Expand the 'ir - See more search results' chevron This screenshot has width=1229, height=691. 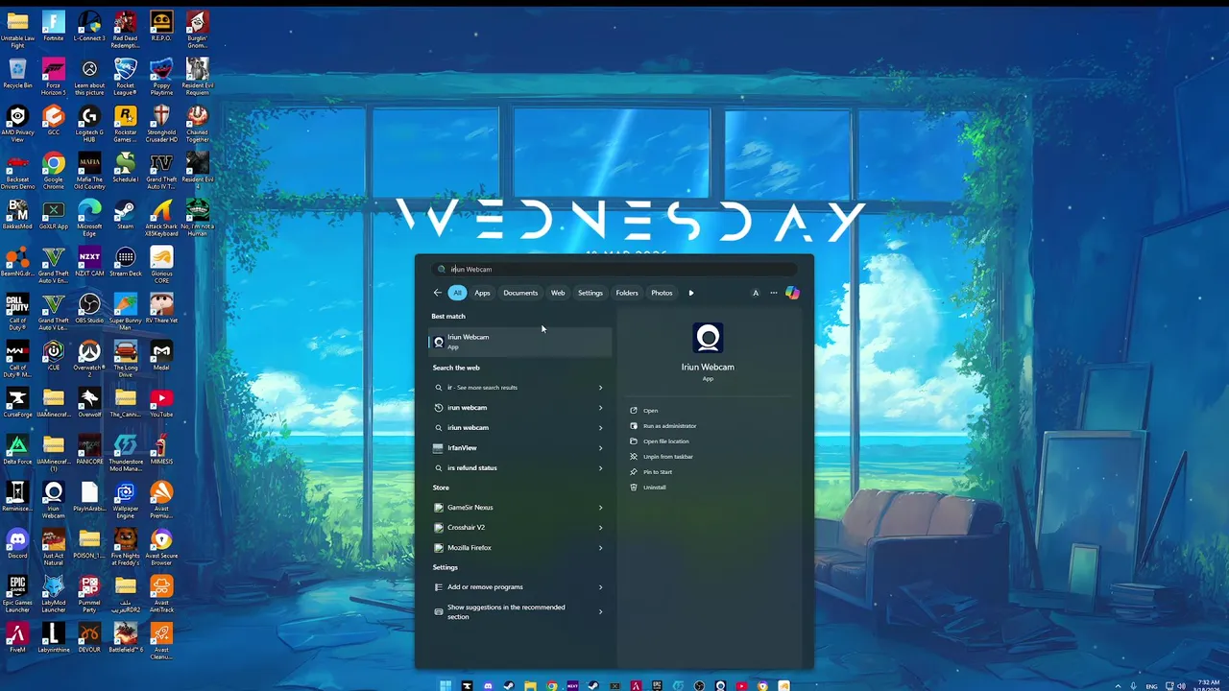pyautogui.click(x=600, y=388)
